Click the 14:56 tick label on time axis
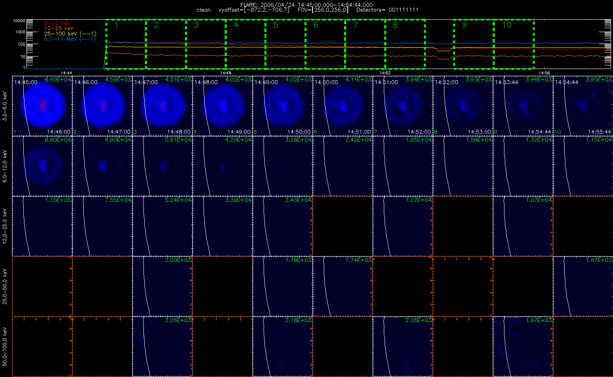This screenshot has width=613, height=377. (544, 73)
